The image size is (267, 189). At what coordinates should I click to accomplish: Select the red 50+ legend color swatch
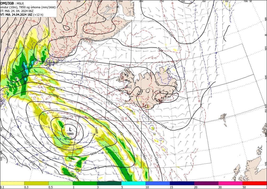point(255,183)
